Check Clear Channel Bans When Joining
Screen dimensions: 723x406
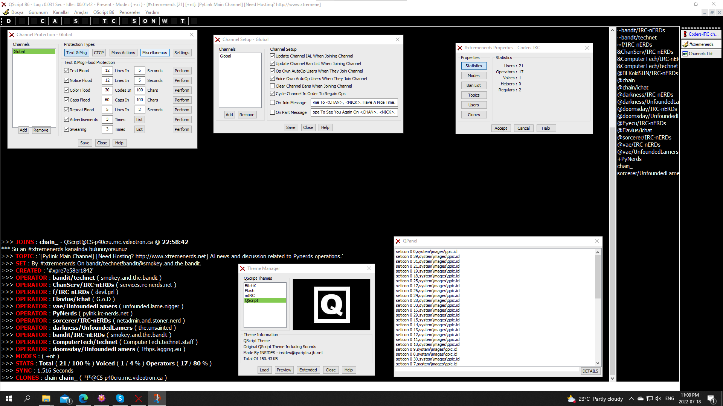[273, 86]
